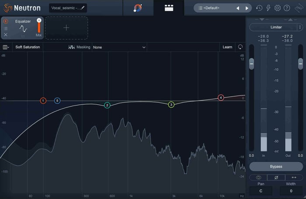Viewport: 306px width, 199px height.
Task: Go to the previous preset
Action: pyautogui.click(x=238, y=8)
